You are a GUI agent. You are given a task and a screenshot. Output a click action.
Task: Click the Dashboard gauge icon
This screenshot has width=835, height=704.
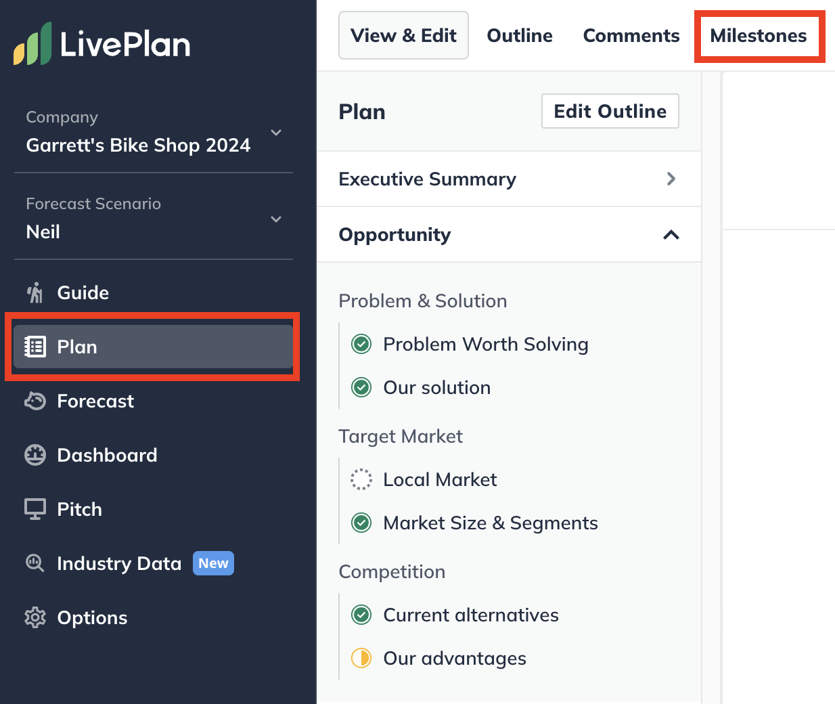(35, 455)
